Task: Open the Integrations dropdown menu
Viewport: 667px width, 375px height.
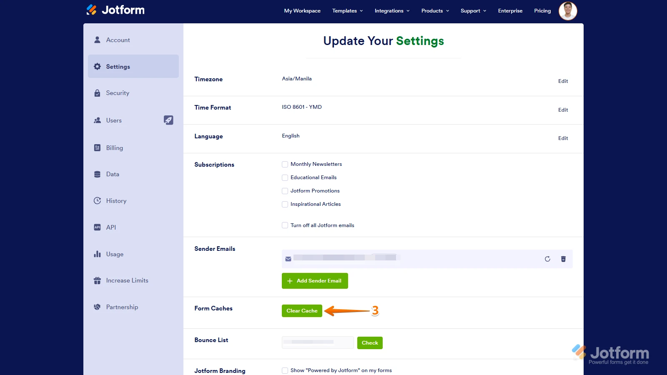Action: pyautogui.click(x=392, y=11)
